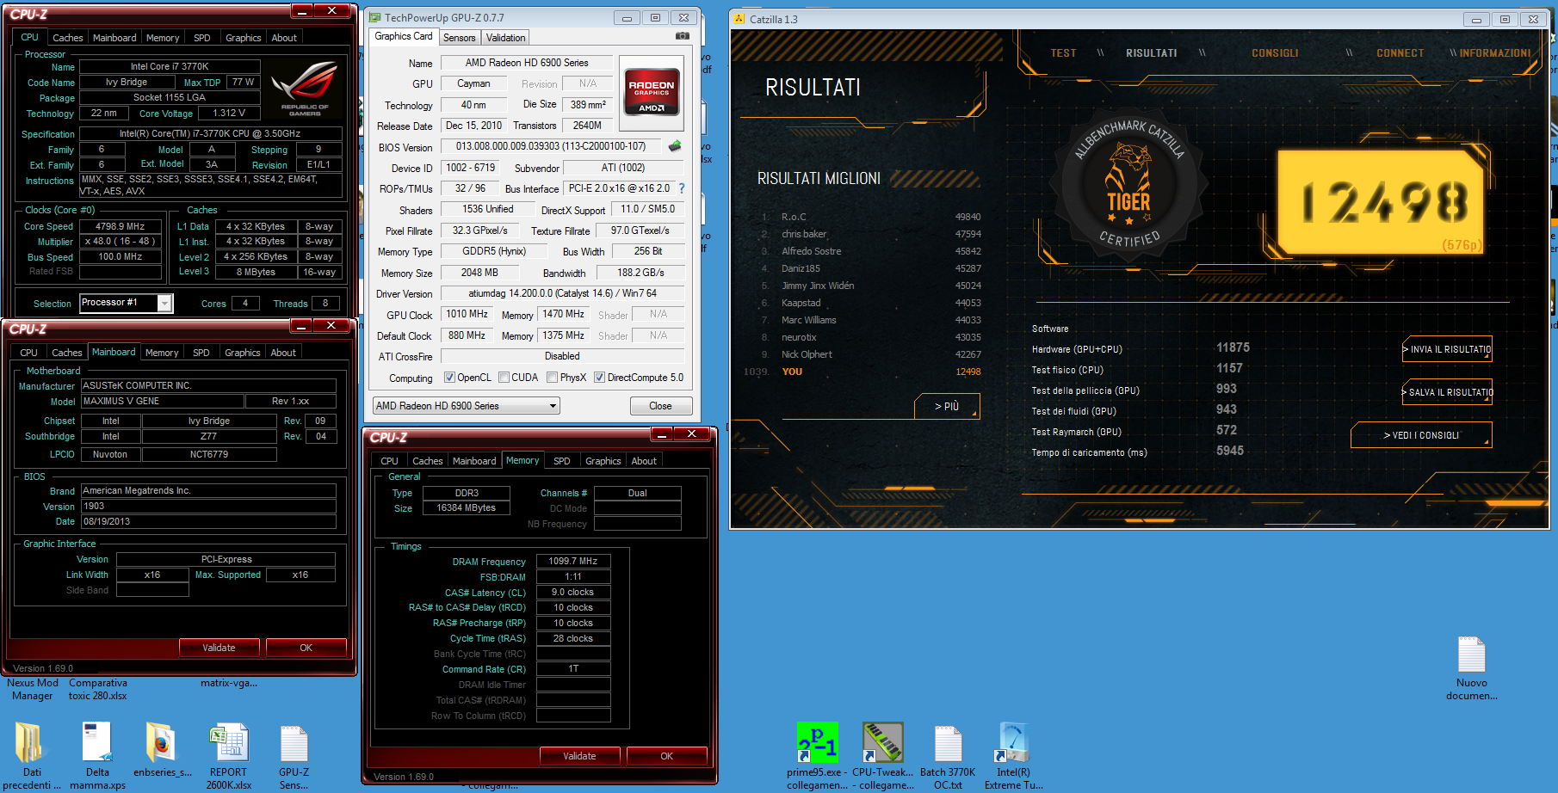Open the Dati precedenti folder icon

pyautogui.click(x=30, y=742)
